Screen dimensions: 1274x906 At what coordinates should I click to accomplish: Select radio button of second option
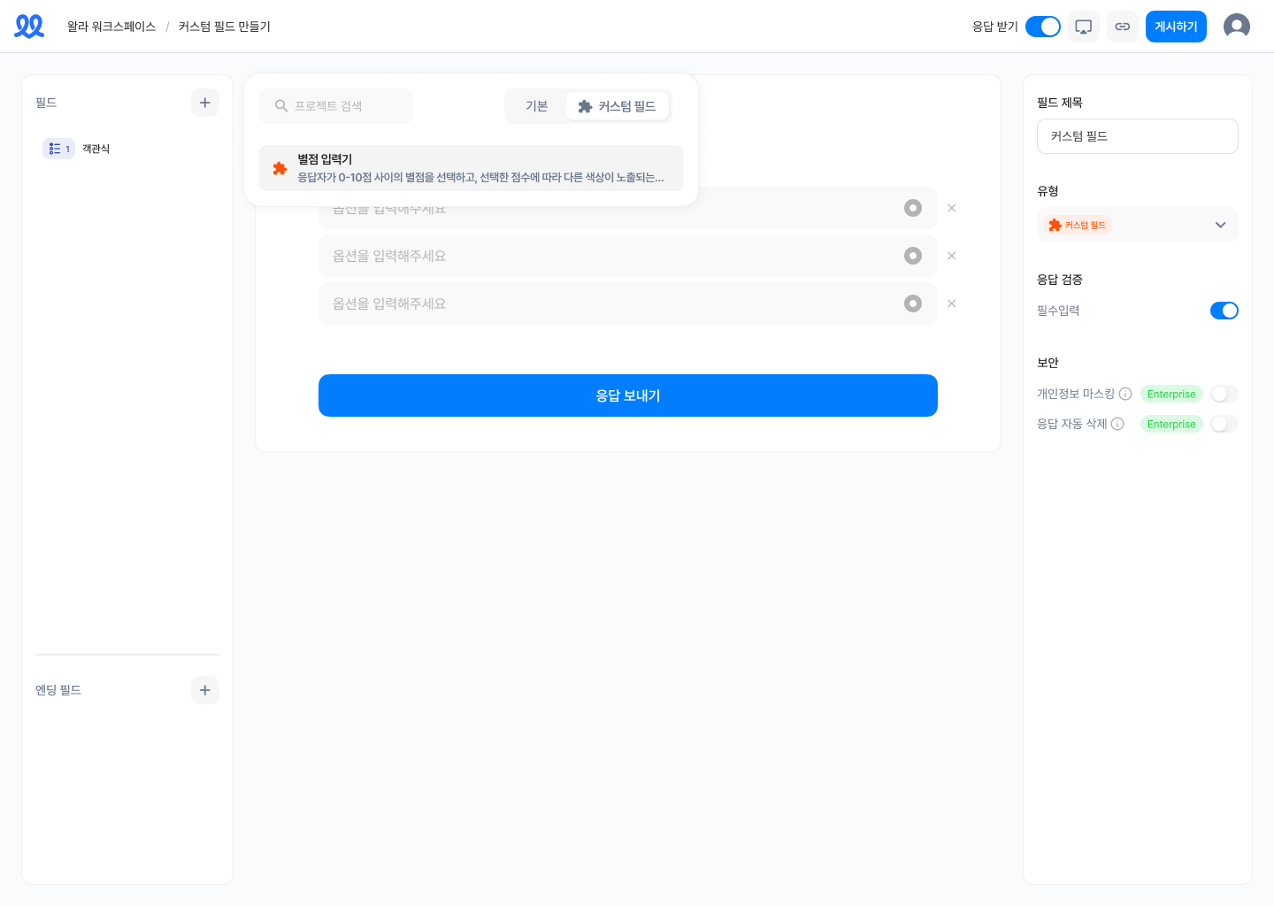pyautogui.click(x=913, y=256)
